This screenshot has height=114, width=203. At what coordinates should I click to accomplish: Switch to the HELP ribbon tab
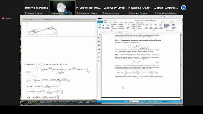coord(142,22)
